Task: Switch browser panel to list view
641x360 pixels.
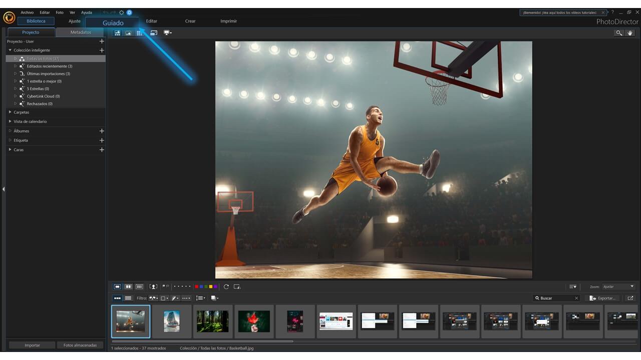Action: [x=128, y=298]
